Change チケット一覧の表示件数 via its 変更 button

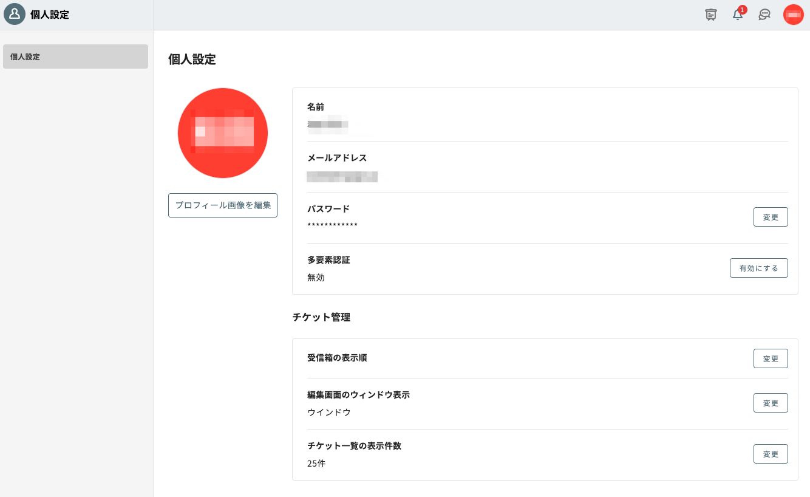(771, 454)
